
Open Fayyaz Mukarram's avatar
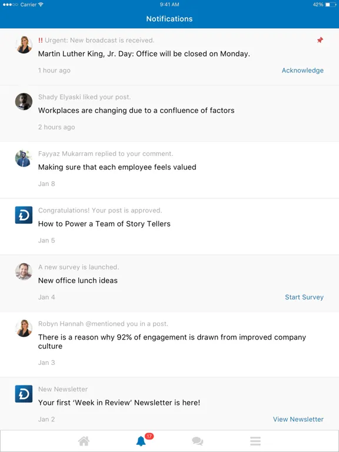tap(24, 158)
